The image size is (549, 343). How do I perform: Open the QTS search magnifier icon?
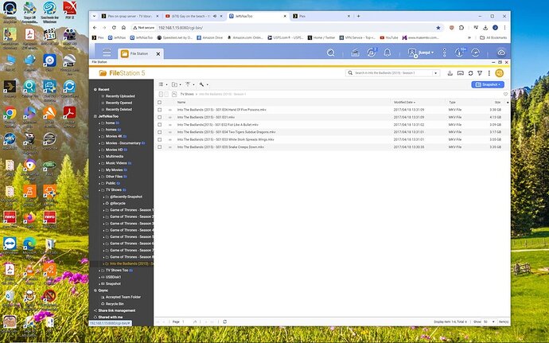coord(330,53)
